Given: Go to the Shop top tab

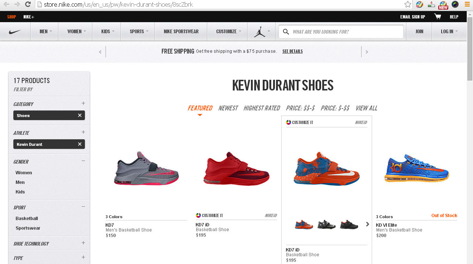Looking at the screenshot, I should coord(11,17).
